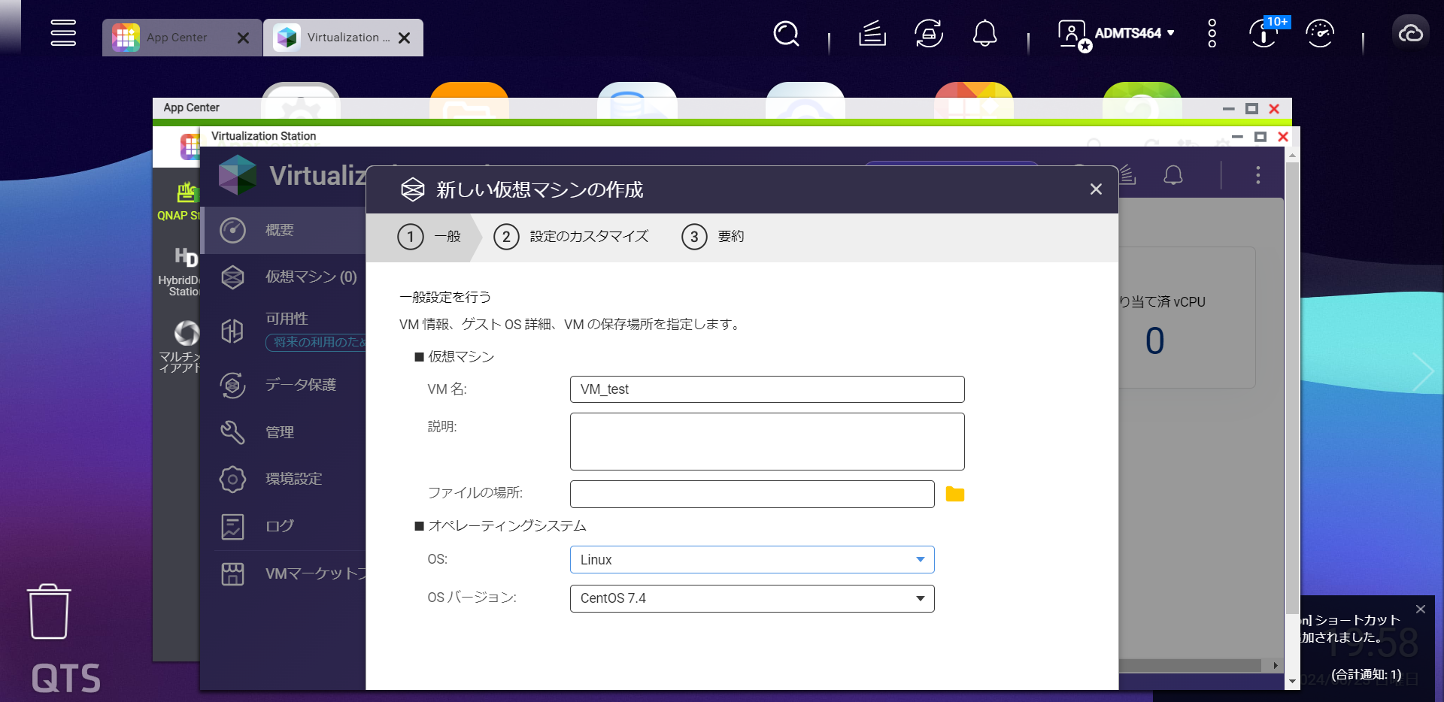Image resolution: width=1444 pixels, height=702 pixels.
Task: Click the VM 名 field containing VM_test
Action: point(767,389)
